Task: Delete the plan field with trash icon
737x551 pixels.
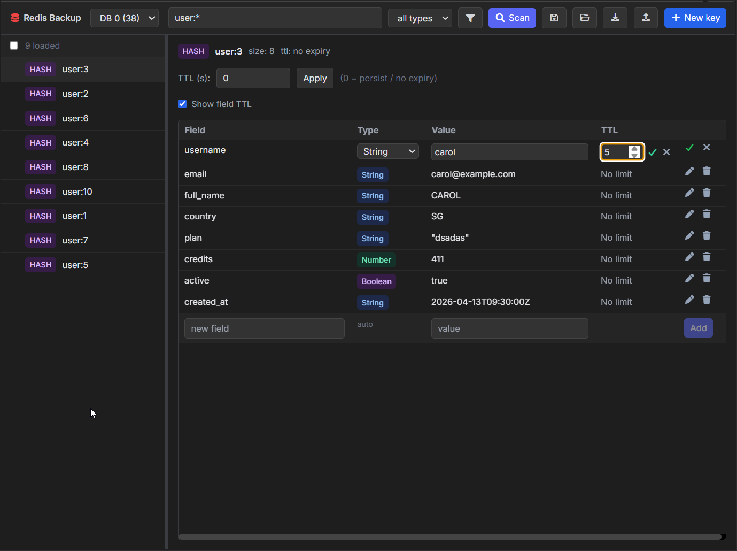Action: coord(707,235)
